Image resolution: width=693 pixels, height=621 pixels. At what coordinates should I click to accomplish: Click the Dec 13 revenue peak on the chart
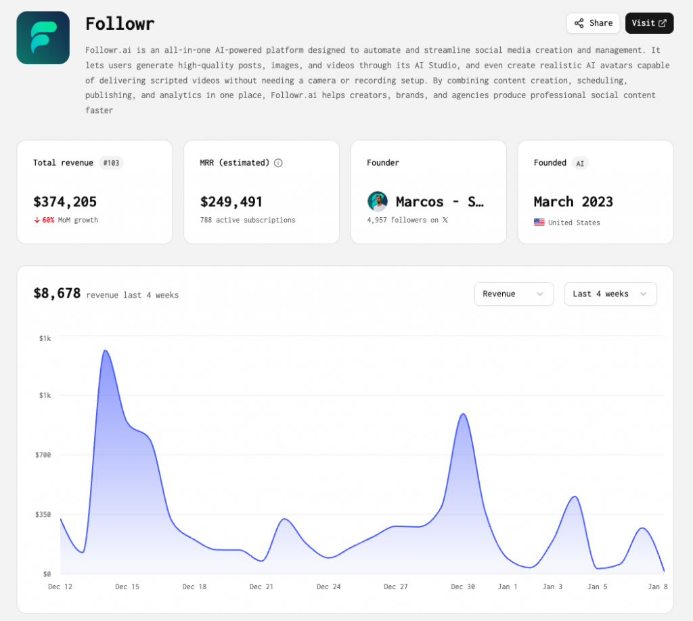105,350
